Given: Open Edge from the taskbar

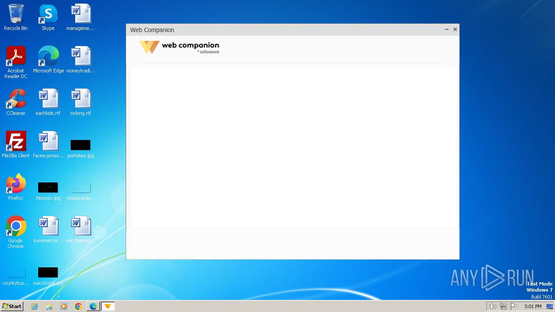Looking at the screenshot, I should [x=93, y=306].
